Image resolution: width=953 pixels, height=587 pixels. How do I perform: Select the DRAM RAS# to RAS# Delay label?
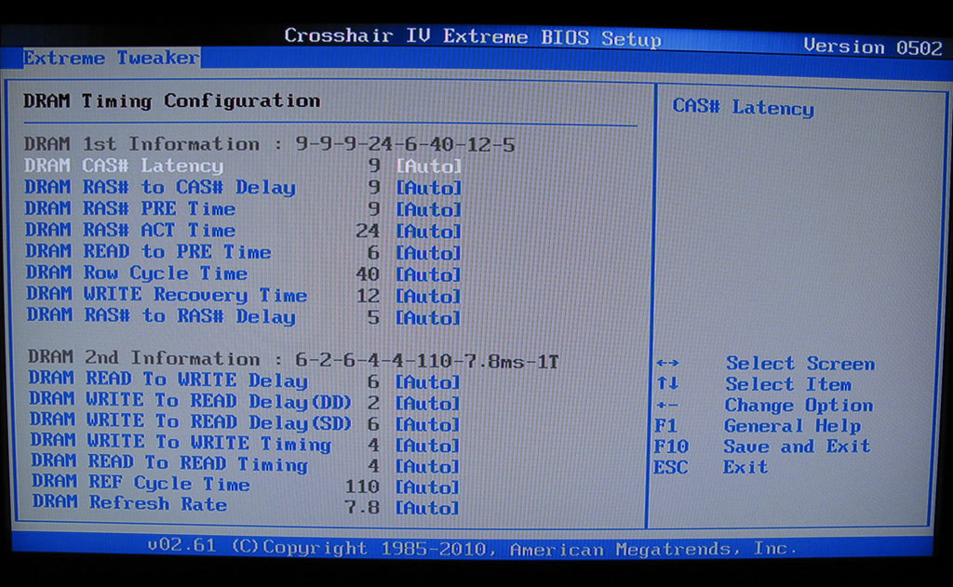[161, 315]
